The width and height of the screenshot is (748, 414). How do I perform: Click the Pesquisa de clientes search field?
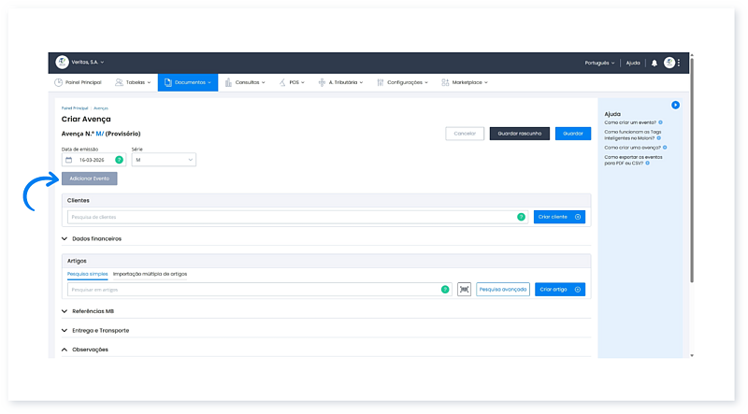pos(290,217)
